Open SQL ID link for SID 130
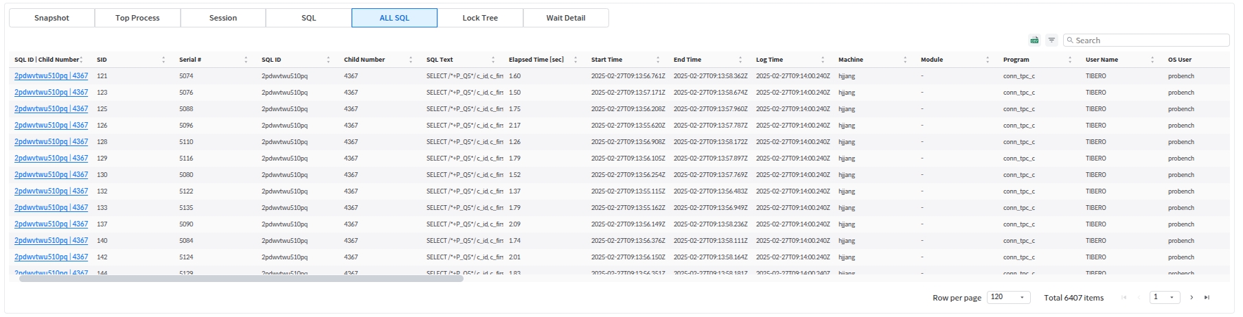The width and height of the screenshot is (1243, 317). pyautogui.click(x=51, y=175)
